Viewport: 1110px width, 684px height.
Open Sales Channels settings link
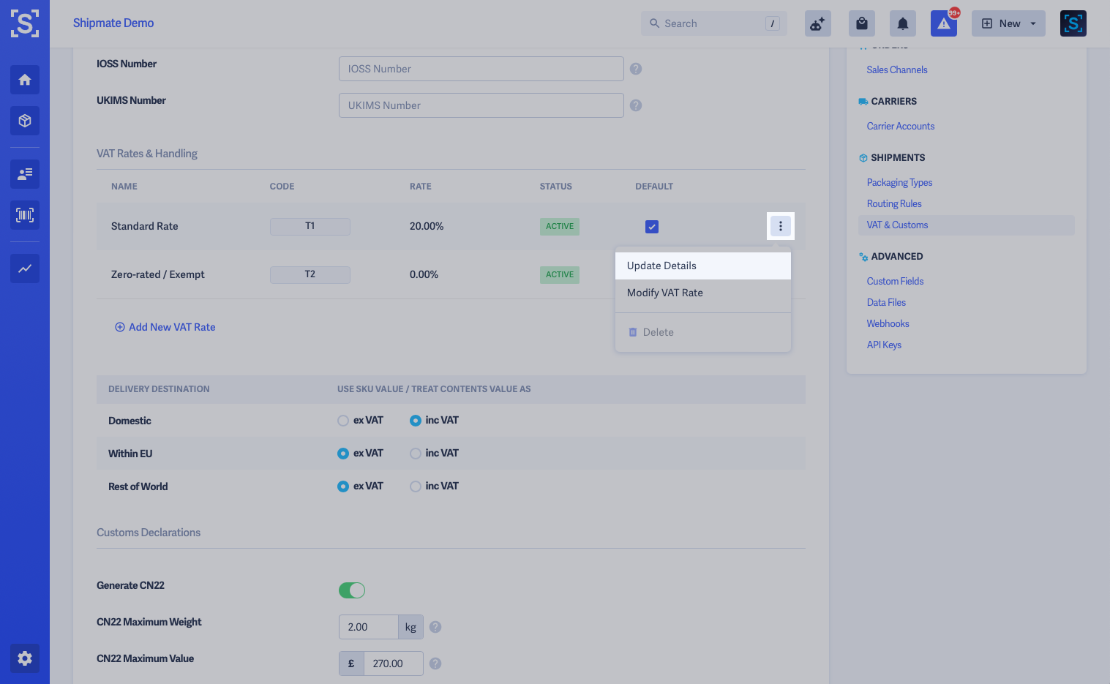click(897, 69)
